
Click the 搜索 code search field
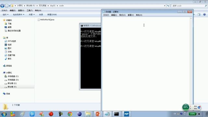188,6
